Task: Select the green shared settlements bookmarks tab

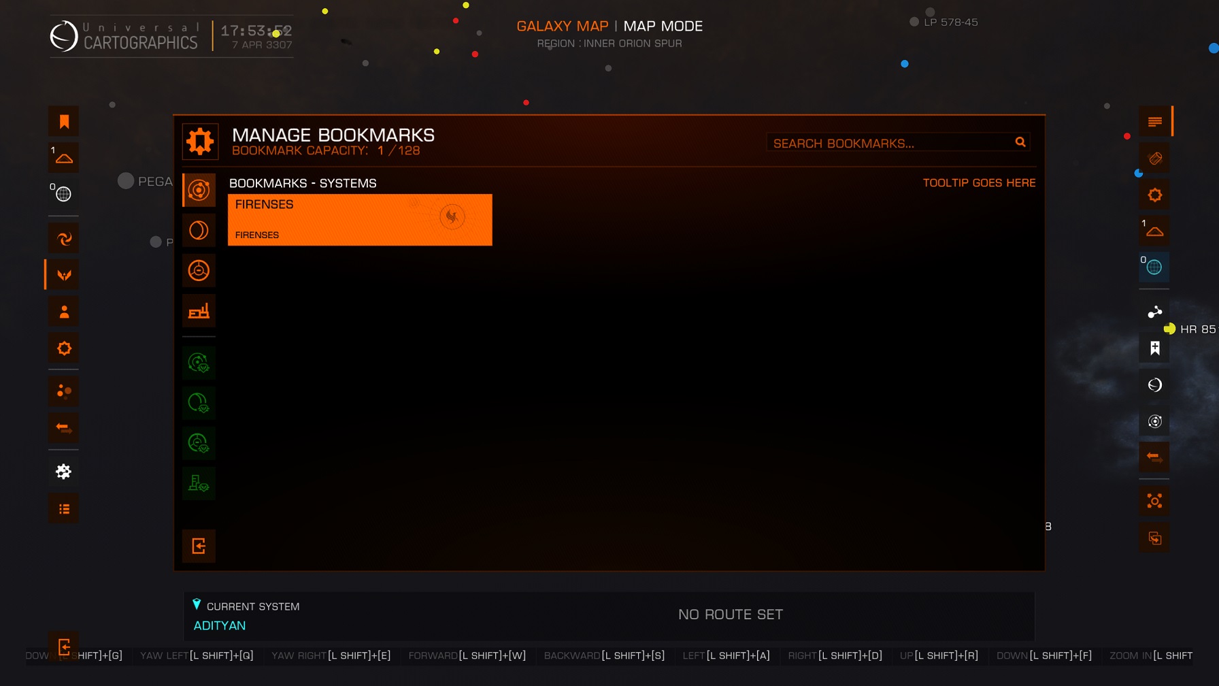Action: [x=199, y=484]
